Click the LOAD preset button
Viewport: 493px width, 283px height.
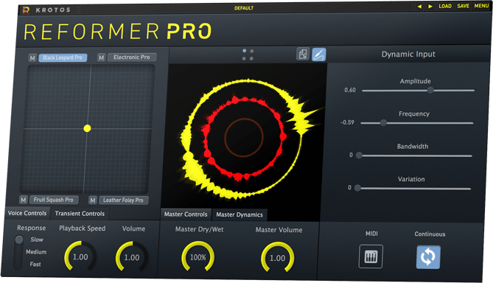tap(445, 6)
